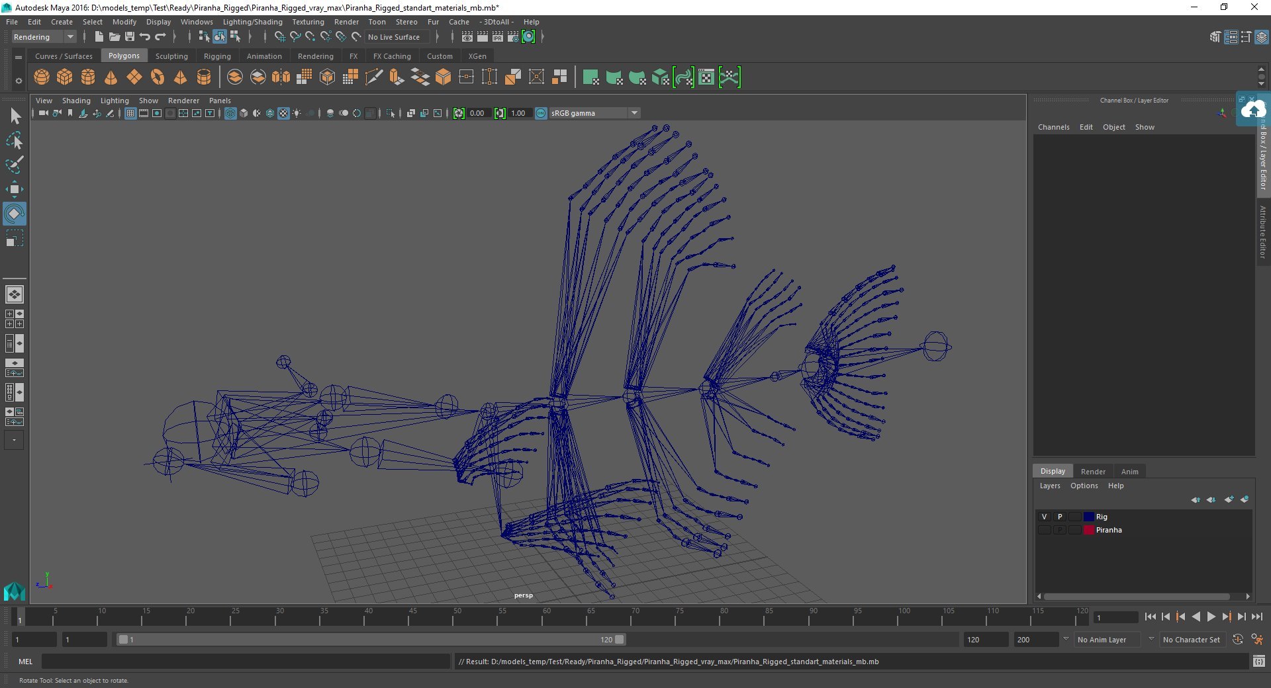Image resolution: width=1271 pixels, height=688 pixels.
Task: Go to end of playback range
Action: (x=1257, y=617)
